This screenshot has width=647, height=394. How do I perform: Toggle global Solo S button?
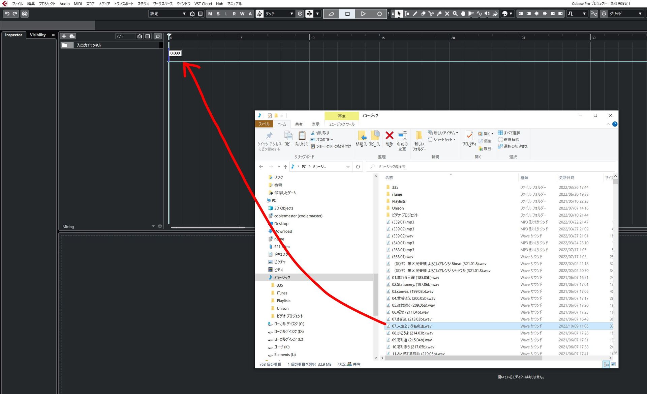218,14
